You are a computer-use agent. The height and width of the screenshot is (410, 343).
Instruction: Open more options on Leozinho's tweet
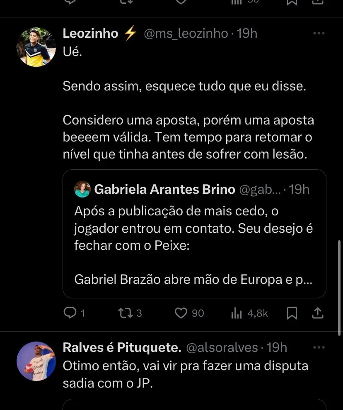coord(319,34)
